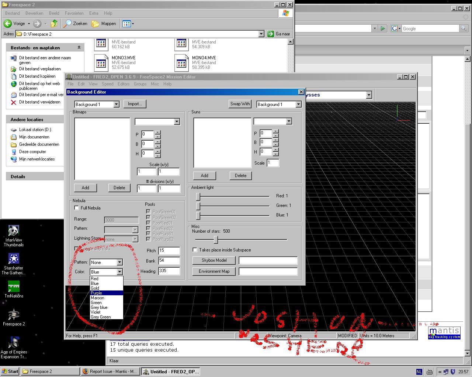Click the Google search magnifier icon in browser
The height and width of the screenshot is (377, 472).
point(464,28)
